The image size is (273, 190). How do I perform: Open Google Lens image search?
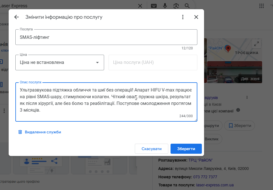coord(176,6)
